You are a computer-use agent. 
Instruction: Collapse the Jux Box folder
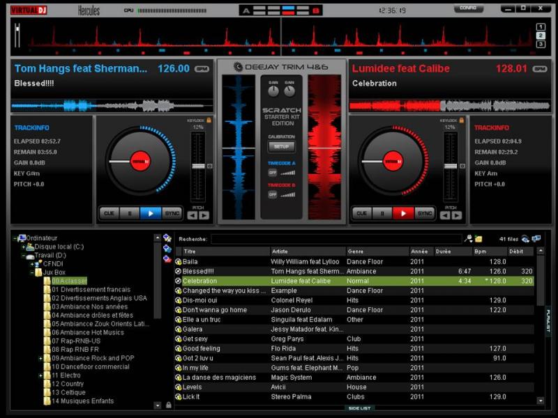coord(31,272)
